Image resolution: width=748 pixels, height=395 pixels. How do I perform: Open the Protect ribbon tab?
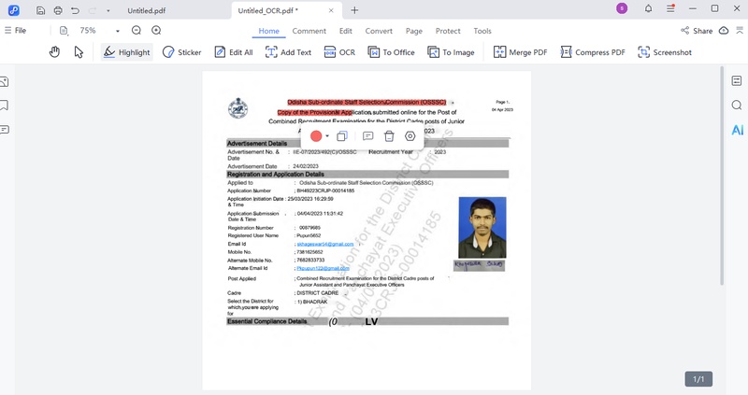pos(448,31)
